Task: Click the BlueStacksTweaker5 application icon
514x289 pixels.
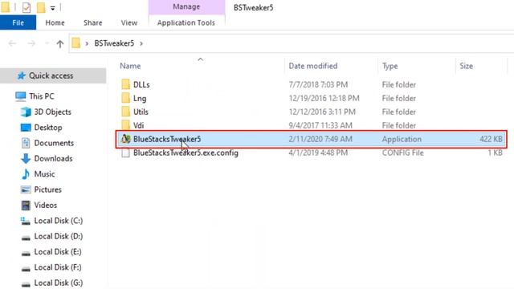Action: coord(125,139)
